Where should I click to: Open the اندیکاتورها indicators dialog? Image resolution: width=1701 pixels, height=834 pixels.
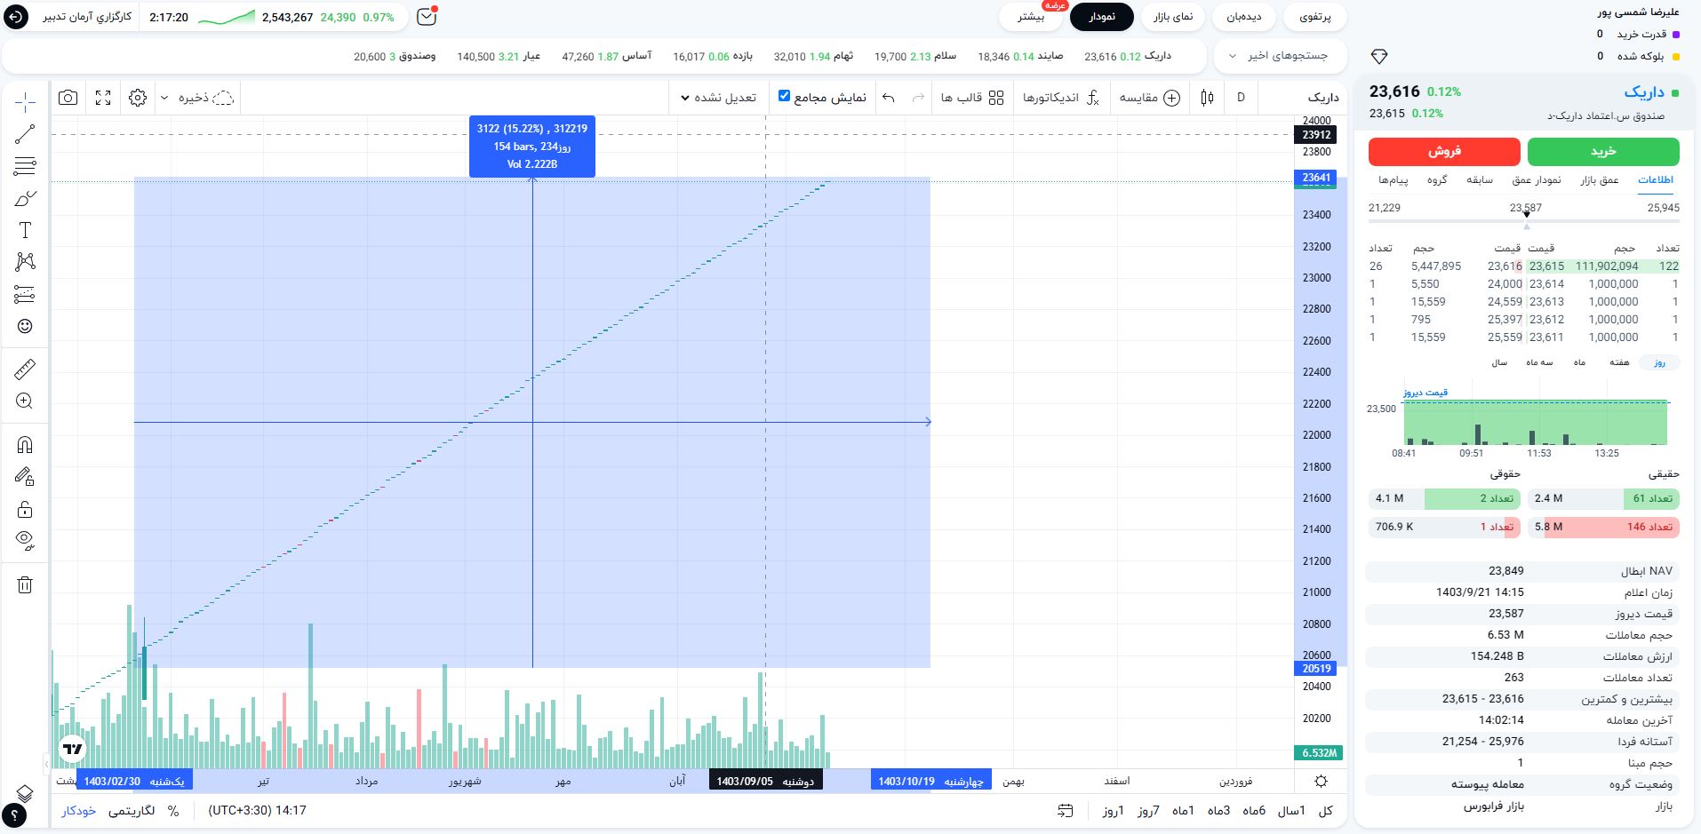point(1061,98)
